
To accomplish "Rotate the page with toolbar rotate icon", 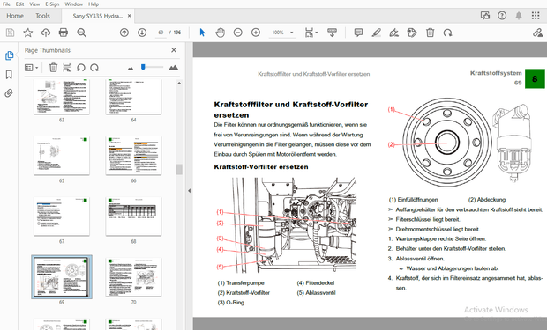I will click(447, 33).
